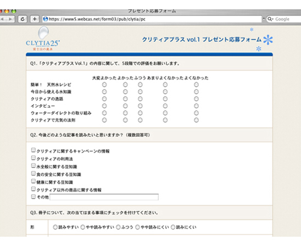Select ふつう for クリティアの逸話 row
This screenshot has width=301, height=246.
140,99
